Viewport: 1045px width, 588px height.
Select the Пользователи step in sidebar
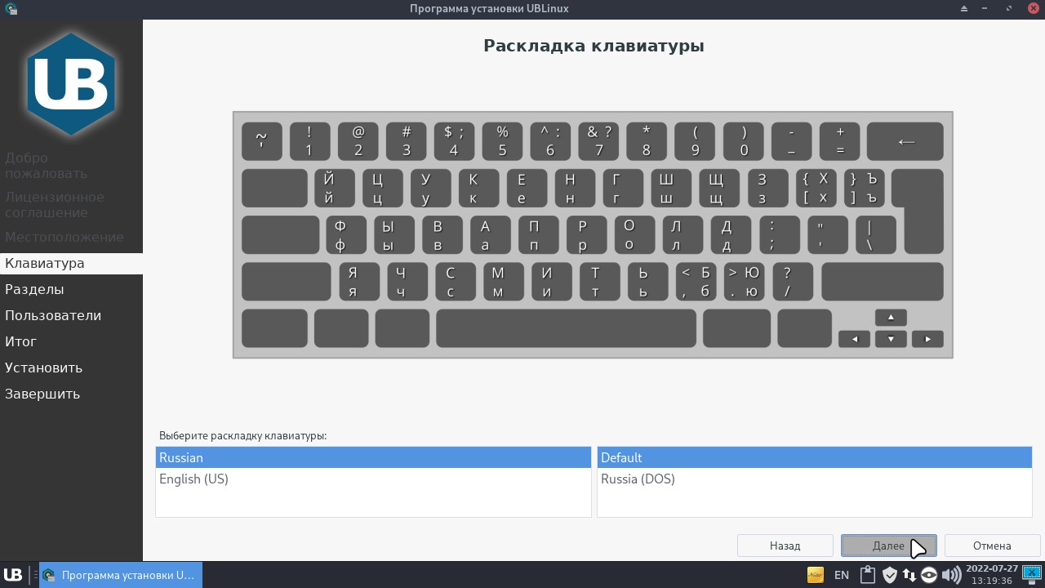[x=71, y=315]
